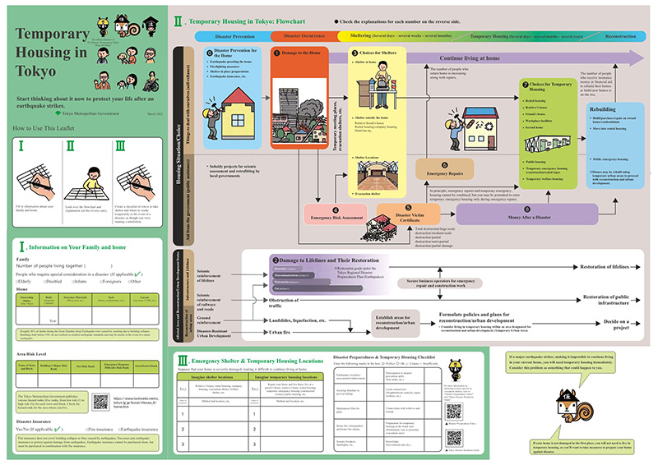The width and height of the screenshot is (658, 465).
Task: Click the squirrel mascot between the speech bubbles
Action: click(574, 406)
